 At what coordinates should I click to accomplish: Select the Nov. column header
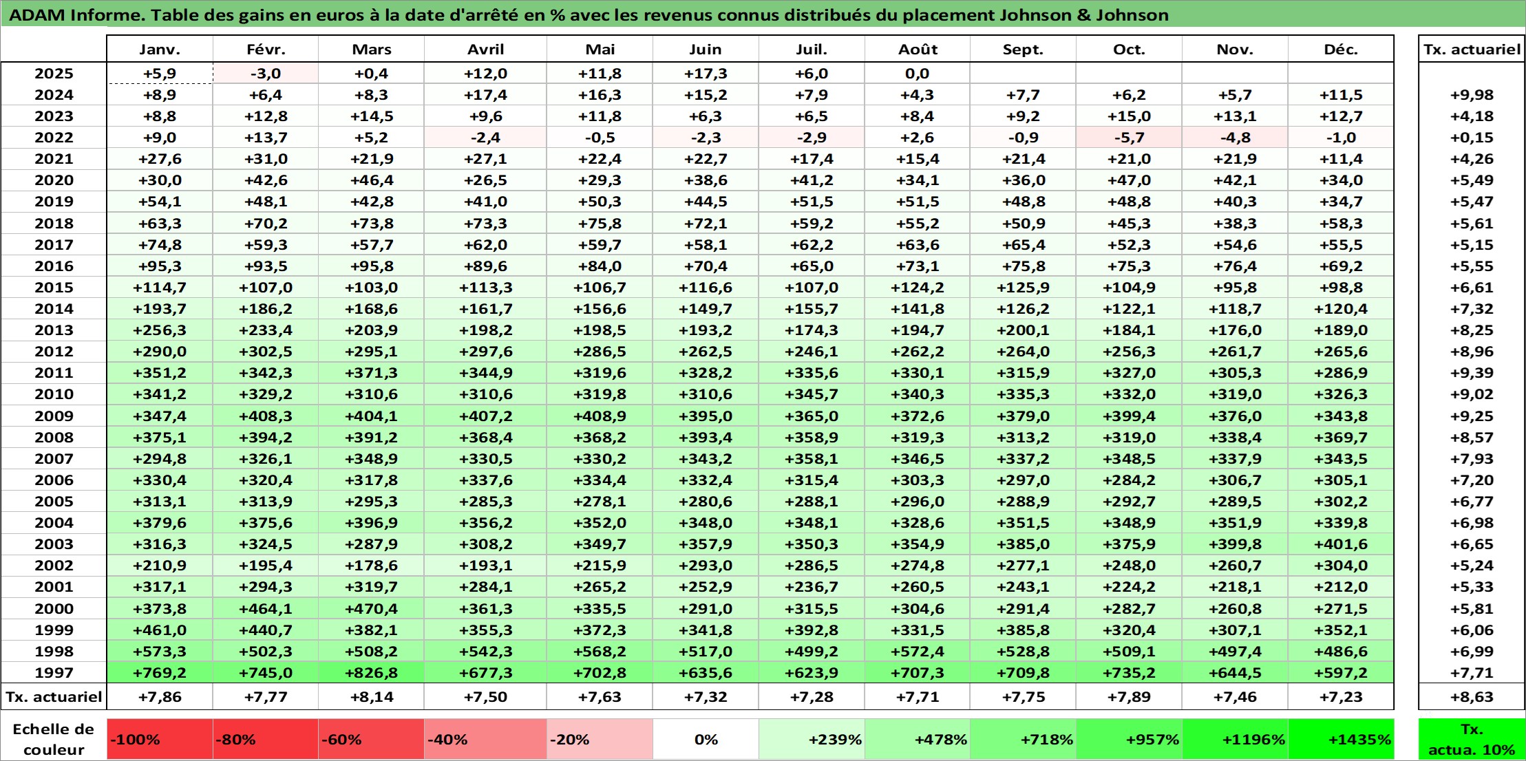(1235, 49)
